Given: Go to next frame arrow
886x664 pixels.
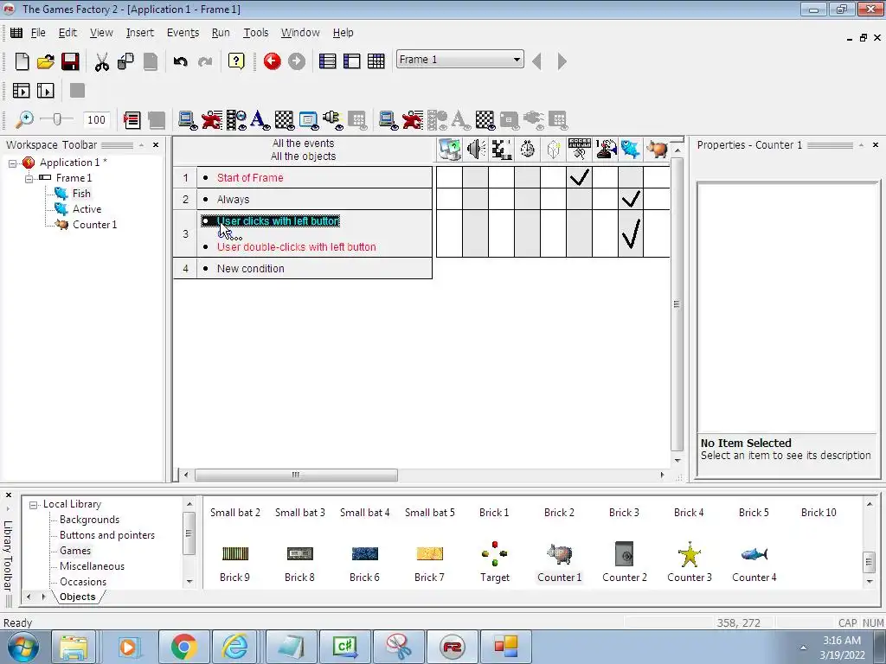Looking at the screenshot, I should click(562, 61).
